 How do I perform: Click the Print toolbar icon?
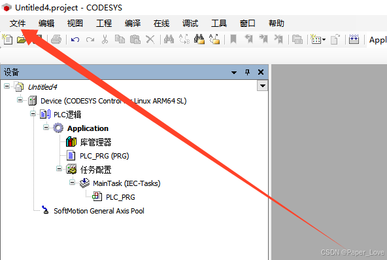tap(56, 39)
